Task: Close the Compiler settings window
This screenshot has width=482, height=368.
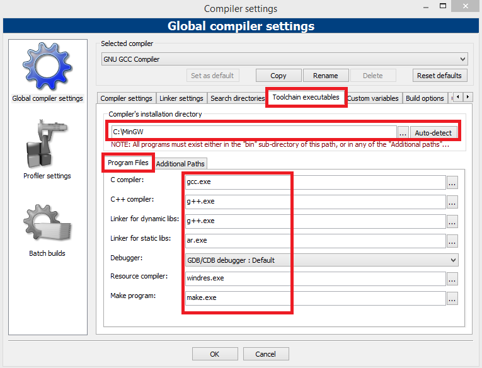Action: (x=466, y=6)
